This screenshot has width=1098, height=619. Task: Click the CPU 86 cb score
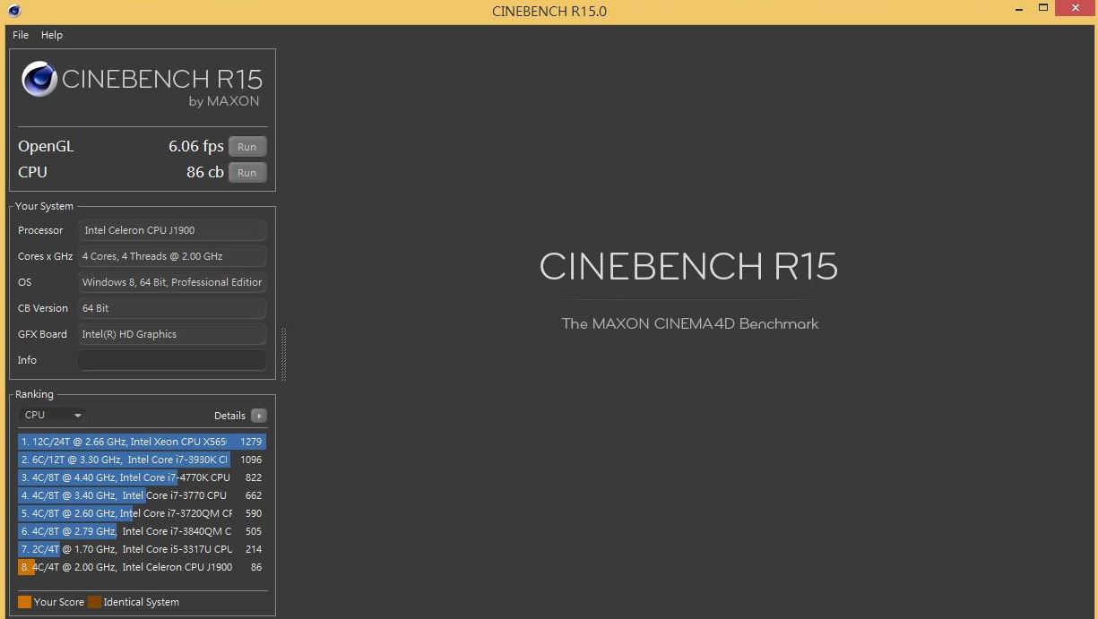pyautogui.click(x=205, y=173)
